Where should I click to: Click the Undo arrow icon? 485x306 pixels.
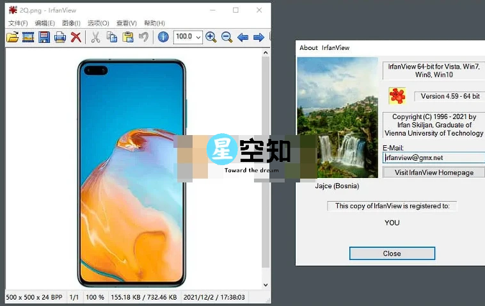(143, 37)
